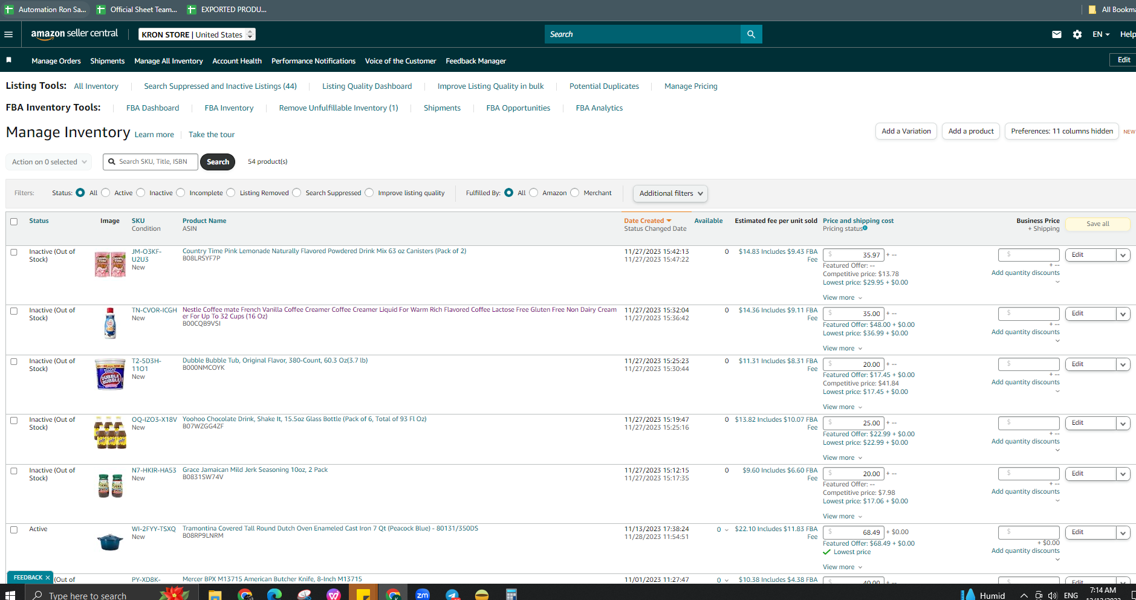This screenshot has width=1136, height=600.
Task: Click the Automation Ron Sa... tab sheet icon
Action: [x=9, y=10]
